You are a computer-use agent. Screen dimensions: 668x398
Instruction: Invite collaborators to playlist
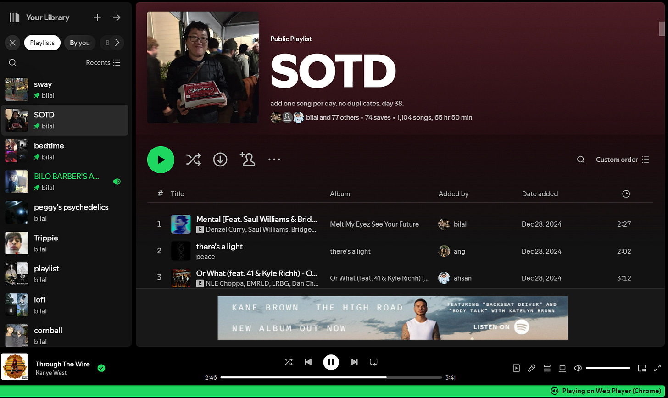pos(247,159)
